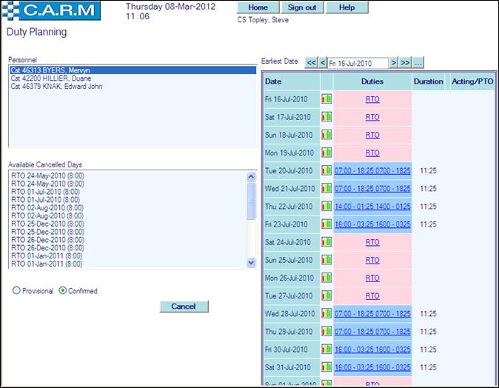Jump back with the << date button

click(311, 63)
